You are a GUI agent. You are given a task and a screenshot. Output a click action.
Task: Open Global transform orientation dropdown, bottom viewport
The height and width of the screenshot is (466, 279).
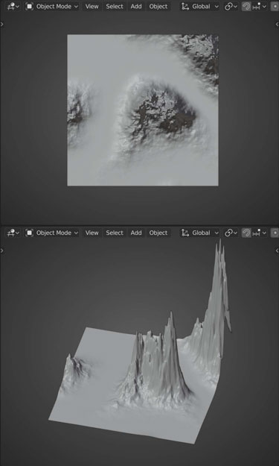coord(200,233)
